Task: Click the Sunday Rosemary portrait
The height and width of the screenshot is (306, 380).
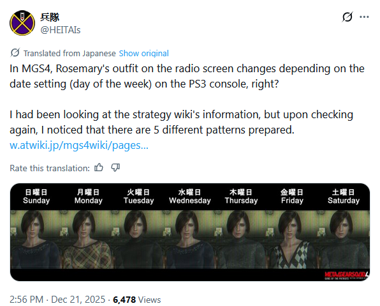Action: click(x=36, y=240)
